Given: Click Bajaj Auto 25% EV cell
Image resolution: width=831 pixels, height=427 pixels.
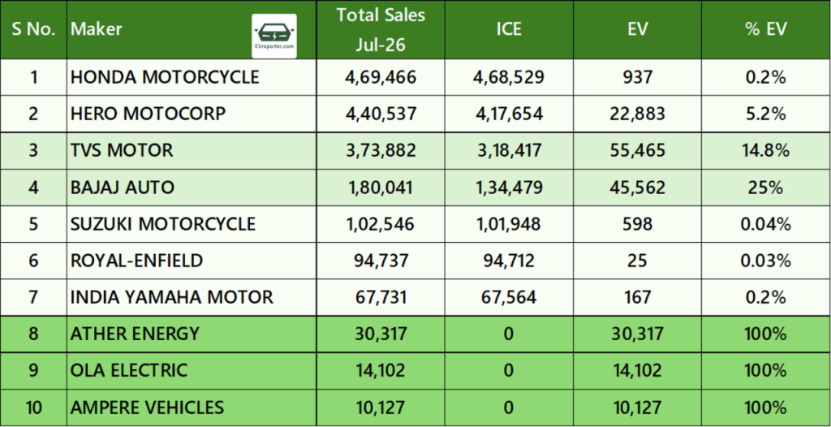Looking at the screenshot, I should click(766, 188).
